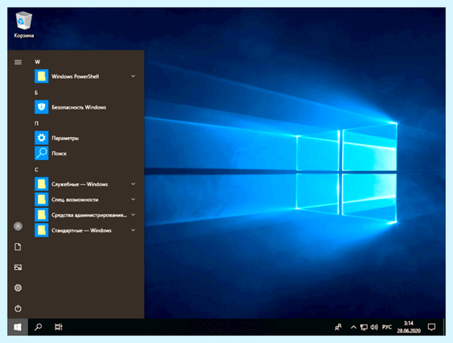Open the user account icon in Start sidebar
453x343 pixels.
point(18,226)
